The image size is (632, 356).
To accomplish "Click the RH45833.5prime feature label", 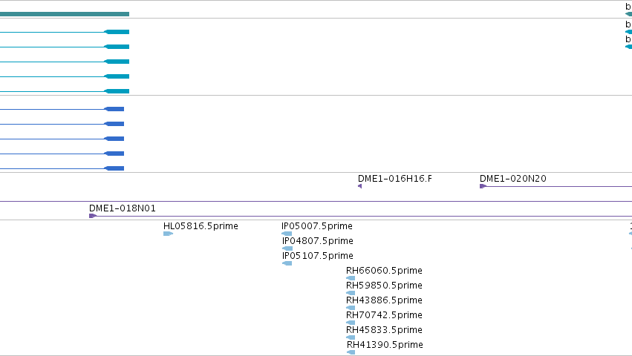I will [x=384, y=330].
